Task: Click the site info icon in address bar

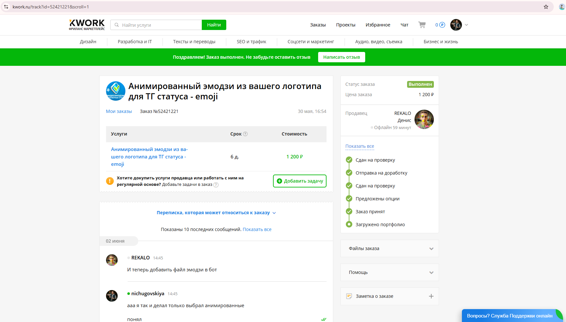Action: click(6, 7)
